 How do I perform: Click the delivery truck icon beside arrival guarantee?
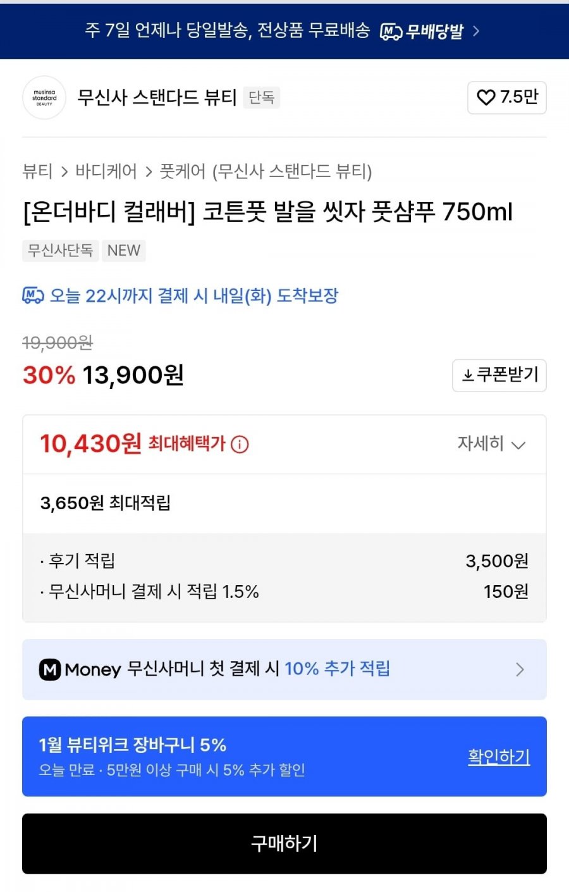click(x=33, y=295)
